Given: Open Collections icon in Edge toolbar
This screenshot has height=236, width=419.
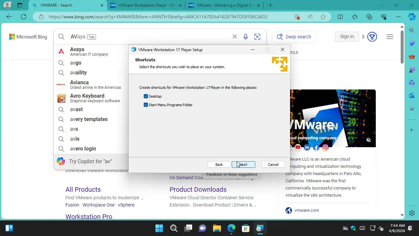Looking at the screenshot, I should pyautogui.click(x=369, y=17).
